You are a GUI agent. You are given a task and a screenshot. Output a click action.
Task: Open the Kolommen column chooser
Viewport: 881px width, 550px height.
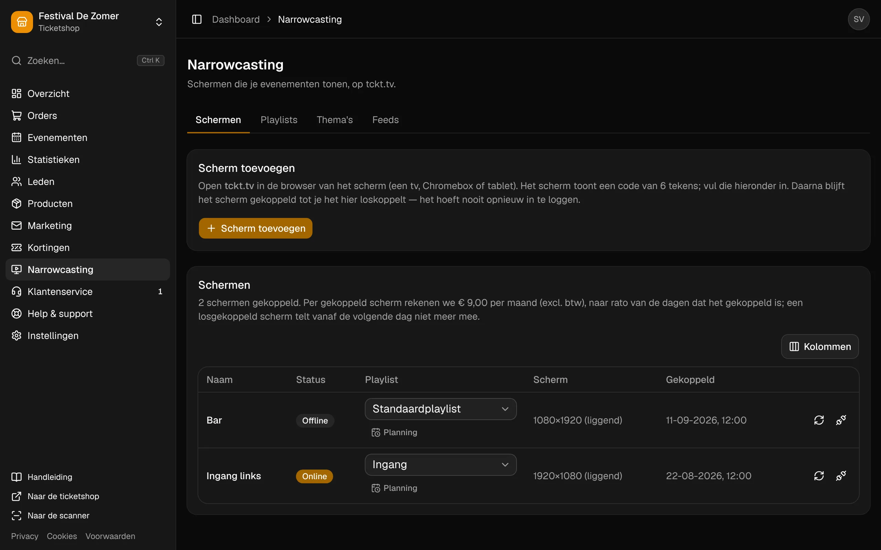pos(820,346)
